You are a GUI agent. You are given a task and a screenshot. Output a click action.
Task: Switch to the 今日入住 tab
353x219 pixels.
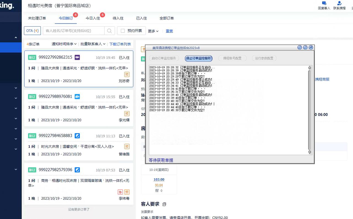click(93, 18)
